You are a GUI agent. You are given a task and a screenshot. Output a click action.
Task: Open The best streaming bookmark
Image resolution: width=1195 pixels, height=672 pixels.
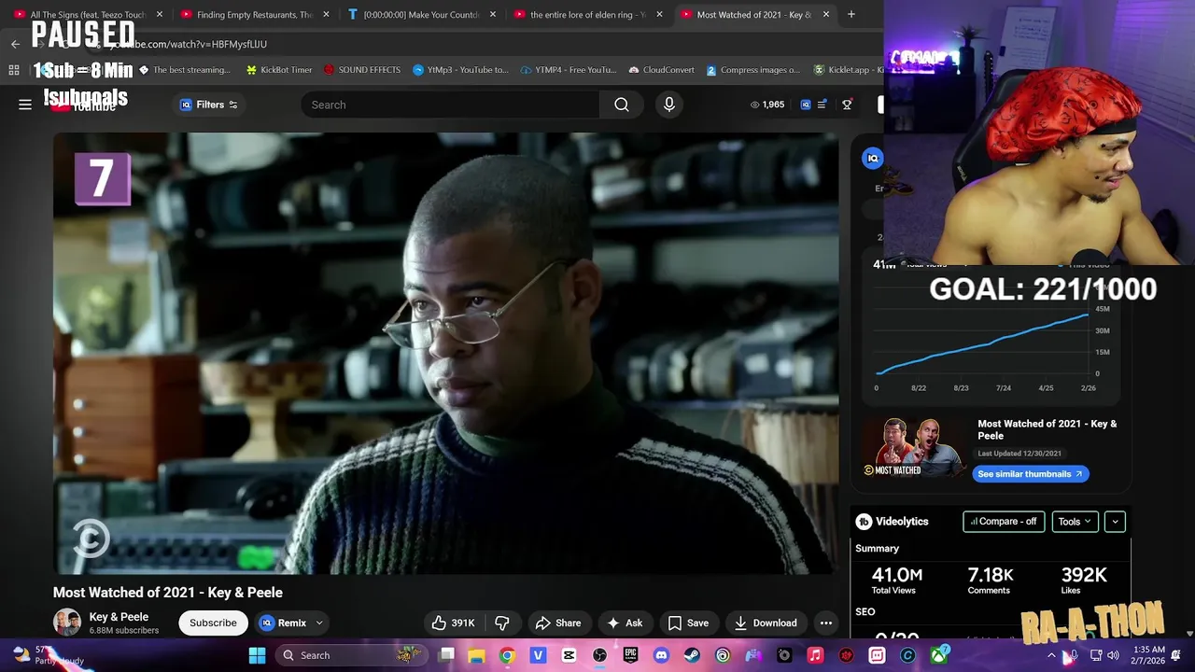point(184,70)
